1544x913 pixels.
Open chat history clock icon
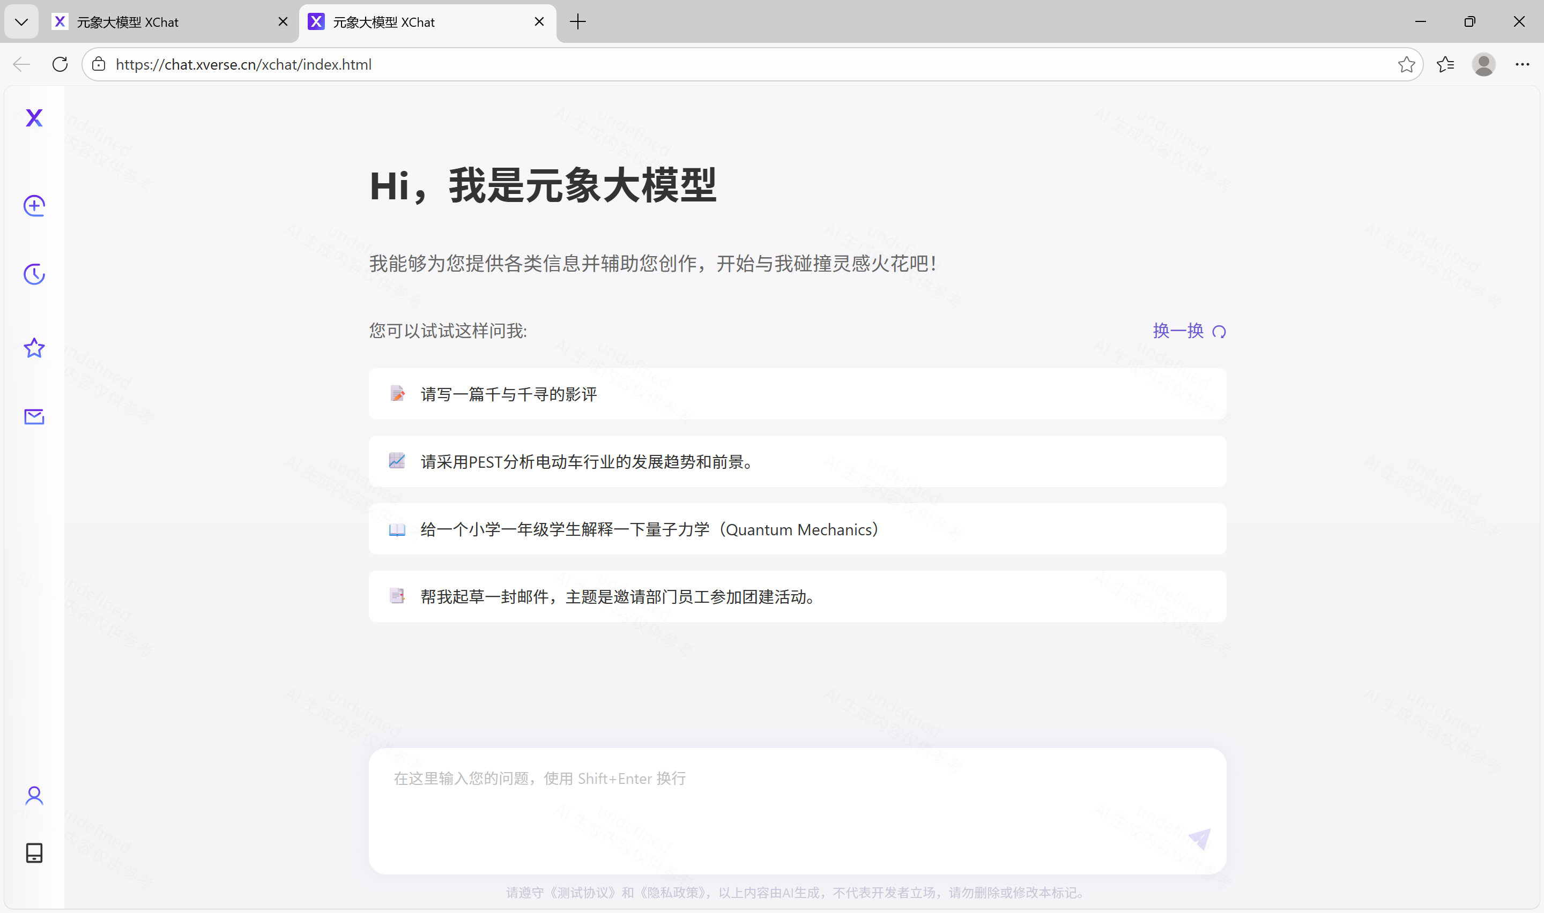[34, 274]
